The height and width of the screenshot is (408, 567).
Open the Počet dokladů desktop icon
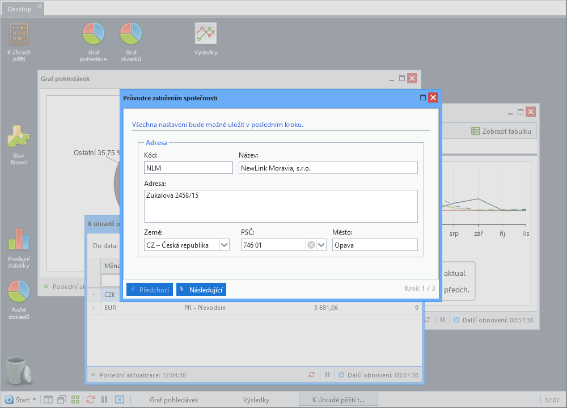click(19, 300)
